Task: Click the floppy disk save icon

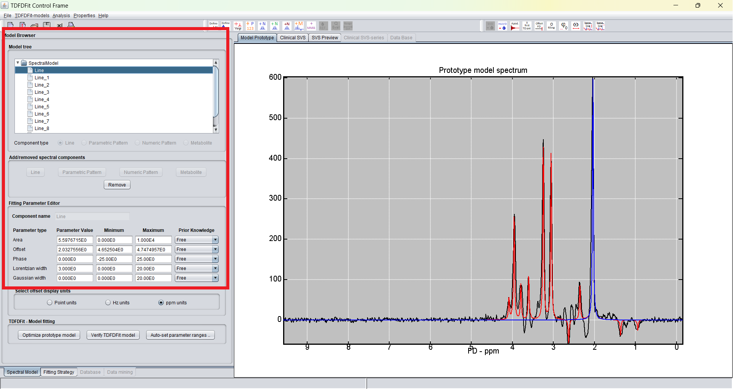Action: tap(47, 25)
